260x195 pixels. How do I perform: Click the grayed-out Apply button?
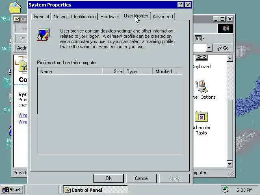174,178
